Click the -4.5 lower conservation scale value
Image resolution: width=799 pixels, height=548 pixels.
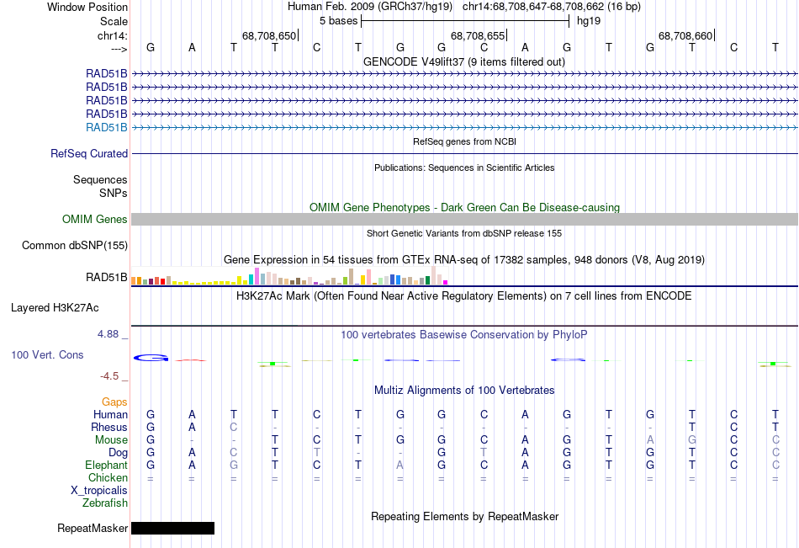109,376
